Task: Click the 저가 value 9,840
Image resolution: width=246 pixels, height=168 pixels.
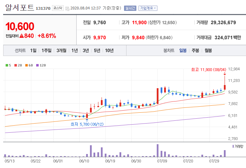Action: [138, 37]
